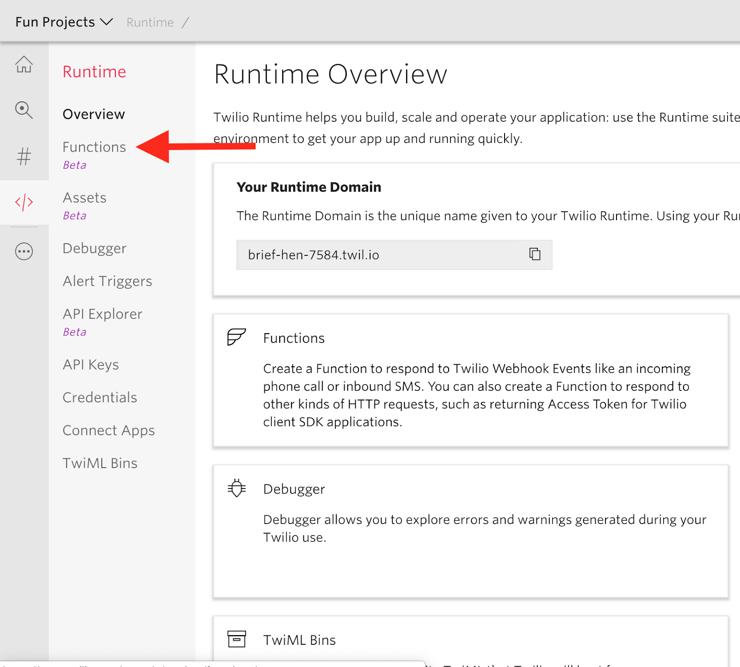Viewport: 740px width, 667px height.
Task: Click the Functions card wing icon
Action: pyautogui.click(x=236, y=337)
